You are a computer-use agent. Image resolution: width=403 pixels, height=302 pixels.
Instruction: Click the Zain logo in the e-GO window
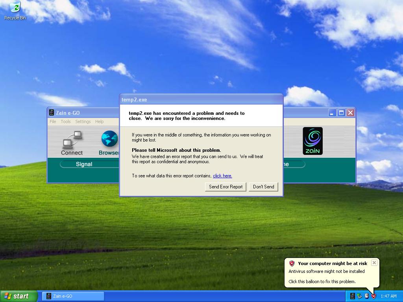click(x=312, y=141)
